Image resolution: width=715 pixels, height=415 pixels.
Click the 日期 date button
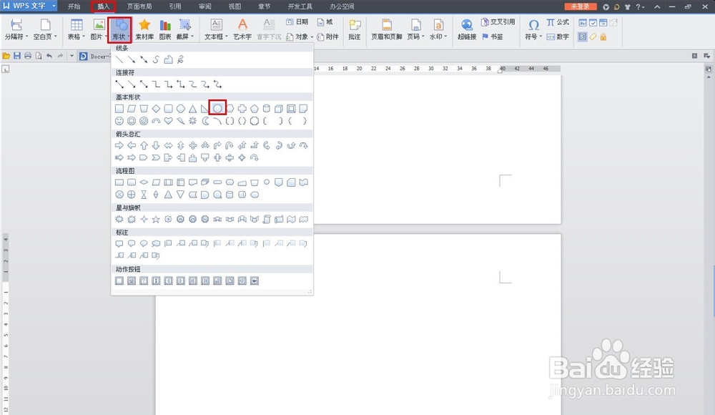(x=297, y=22)
